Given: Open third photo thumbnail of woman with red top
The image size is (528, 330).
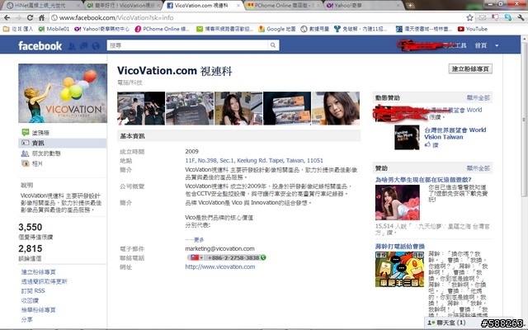Looking at the screenshot, I should [238, 108].
